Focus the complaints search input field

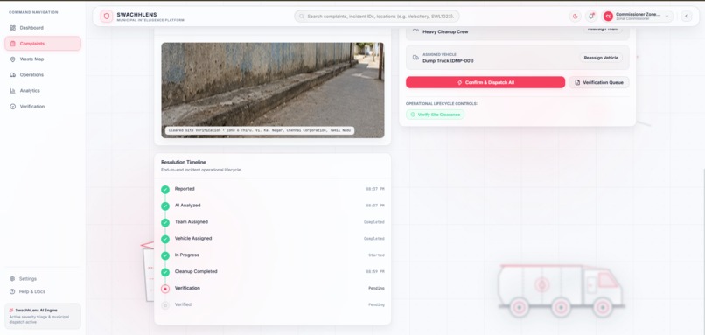[x=377, y=17]
